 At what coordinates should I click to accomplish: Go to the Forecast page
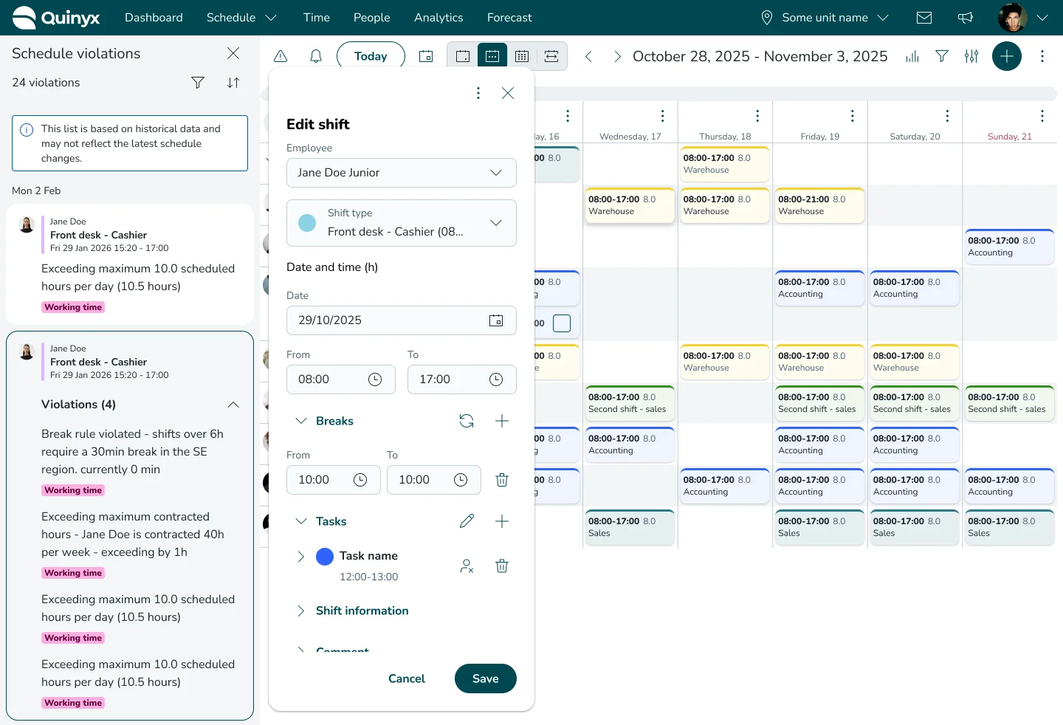(x=509, y=18)
